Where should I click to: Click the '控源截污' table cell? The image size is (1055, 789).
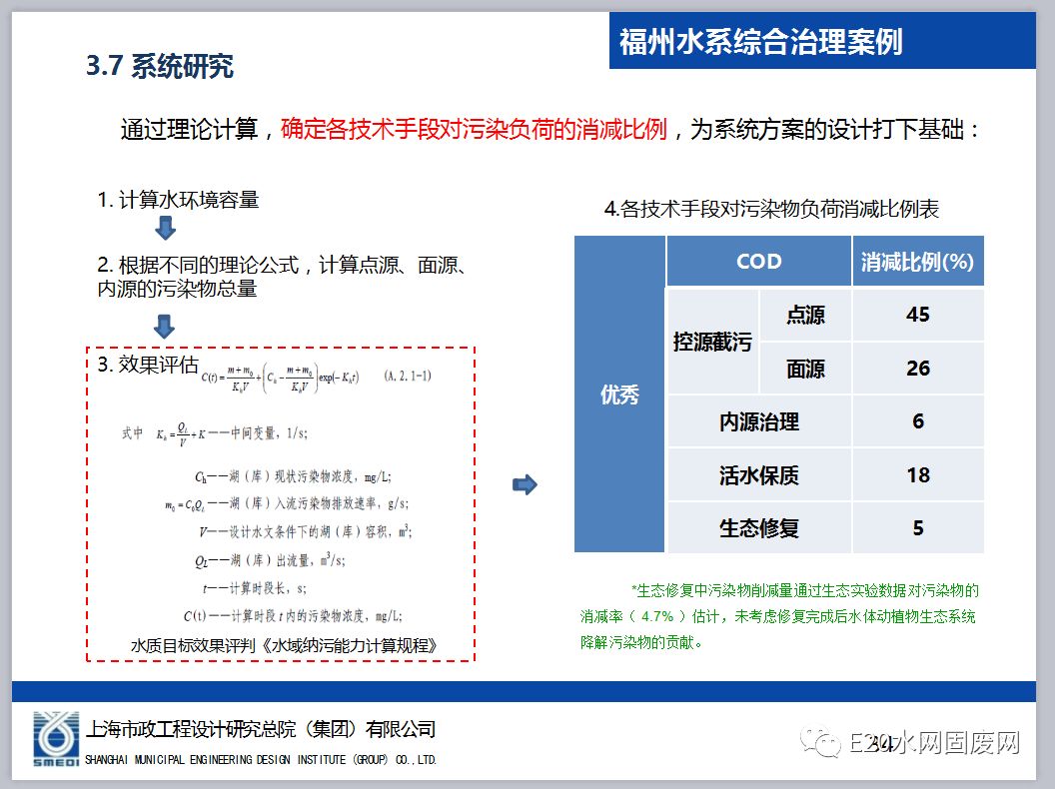712,342
